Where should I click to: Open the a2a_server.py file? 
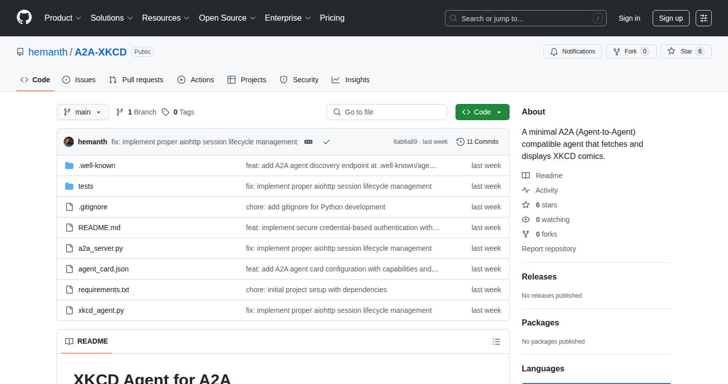[x=101, y=248]
